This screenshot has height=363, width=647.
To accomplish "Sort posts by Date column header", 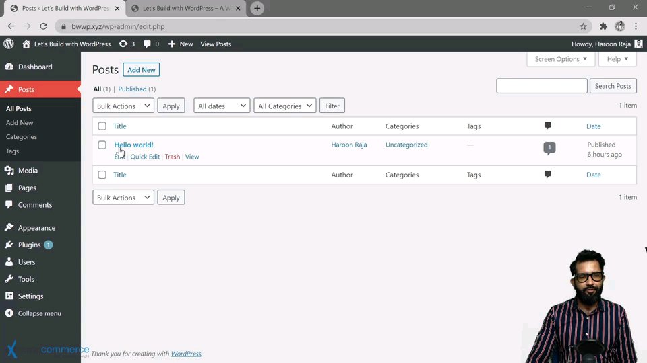I will coord(593,126).
